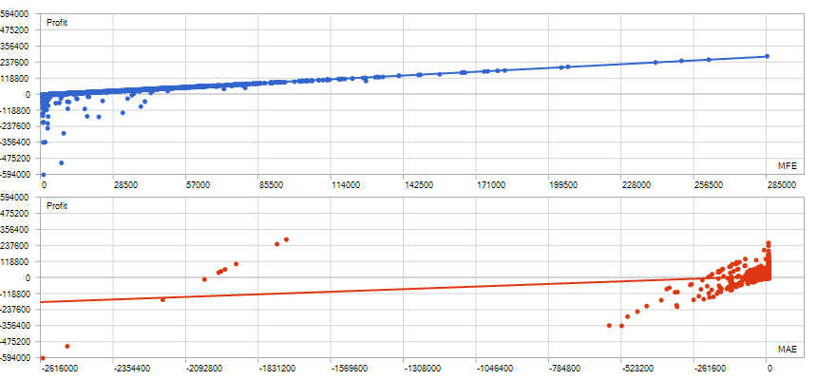Click the 237600 y-axis label in MFE chart
The height and width of the screenshot is (380, 817).
(x=17, y=62)
